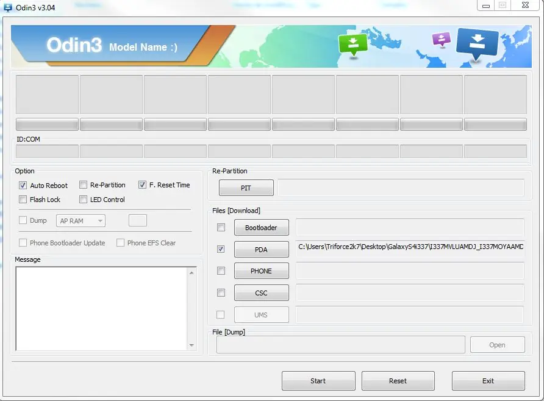Check the box beside the PHONE button
Image resolution: width=544 pixels, height=401 pixels.
click(x=221, y=270)
